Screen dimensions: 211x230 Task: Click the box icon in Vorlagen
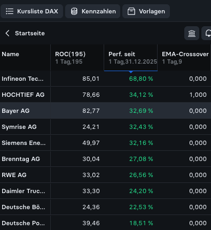pyautogui.click(x=131, y=11)
